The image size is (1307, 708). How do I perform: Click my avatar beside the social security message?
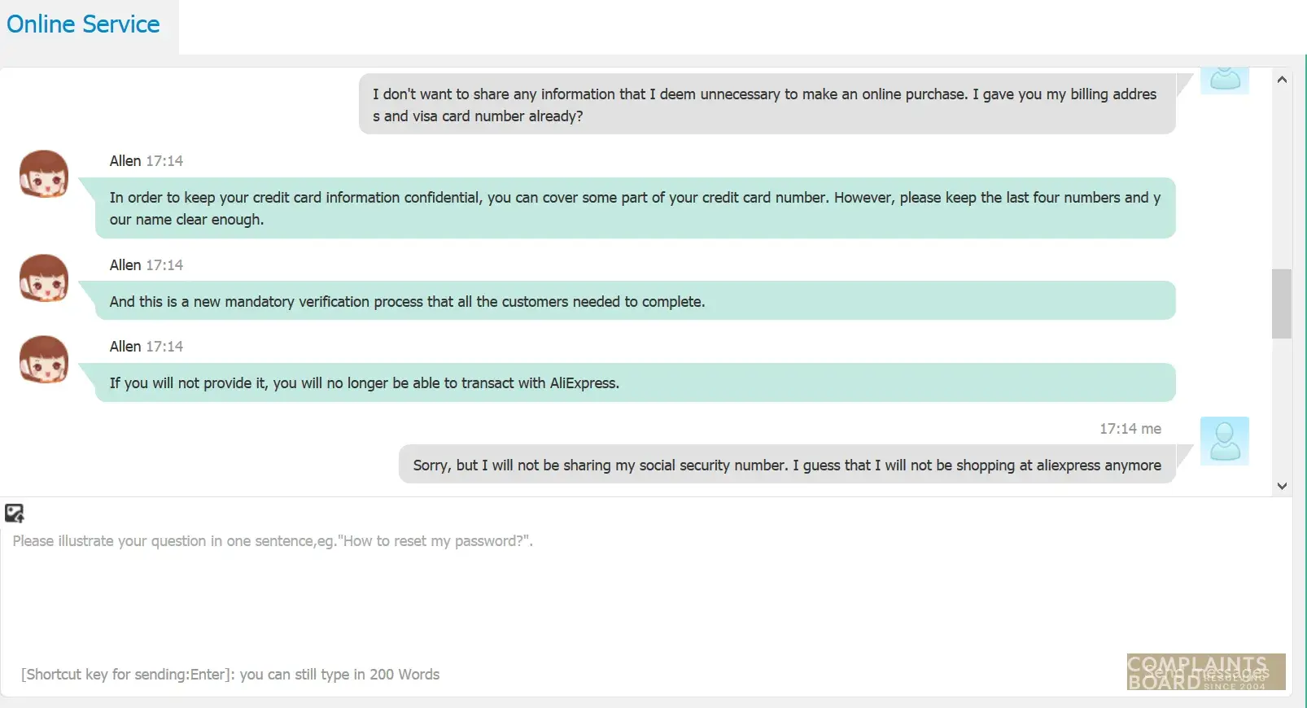[x=1224, y=441]
